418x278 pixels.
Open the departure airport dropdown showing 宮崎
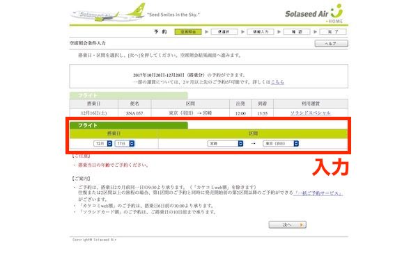pos(225,143)
